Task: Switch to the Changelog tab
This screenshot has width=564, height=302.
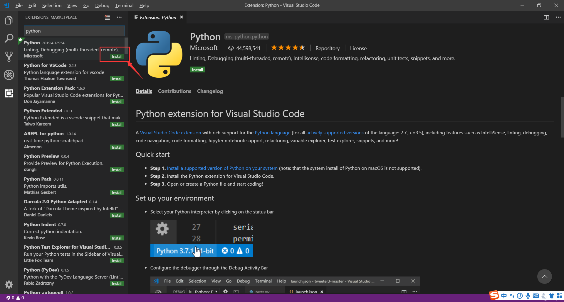Action: pos(210,91)
